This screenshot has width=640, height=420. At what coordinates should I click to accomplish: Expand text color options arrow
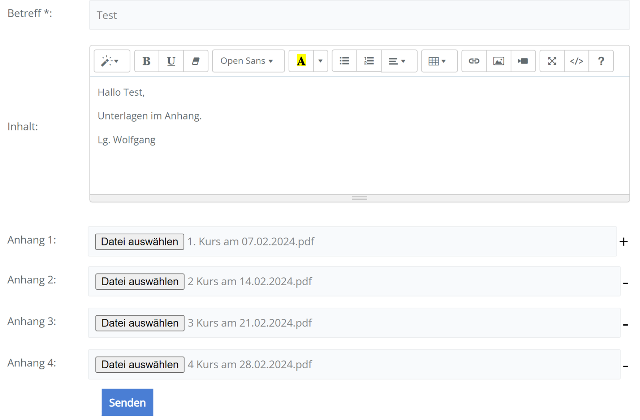[x=320, y=61]
